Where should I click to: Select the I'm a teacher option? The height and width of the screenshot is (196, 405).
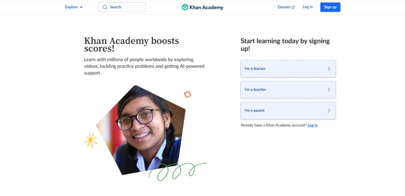coord(288,90)
